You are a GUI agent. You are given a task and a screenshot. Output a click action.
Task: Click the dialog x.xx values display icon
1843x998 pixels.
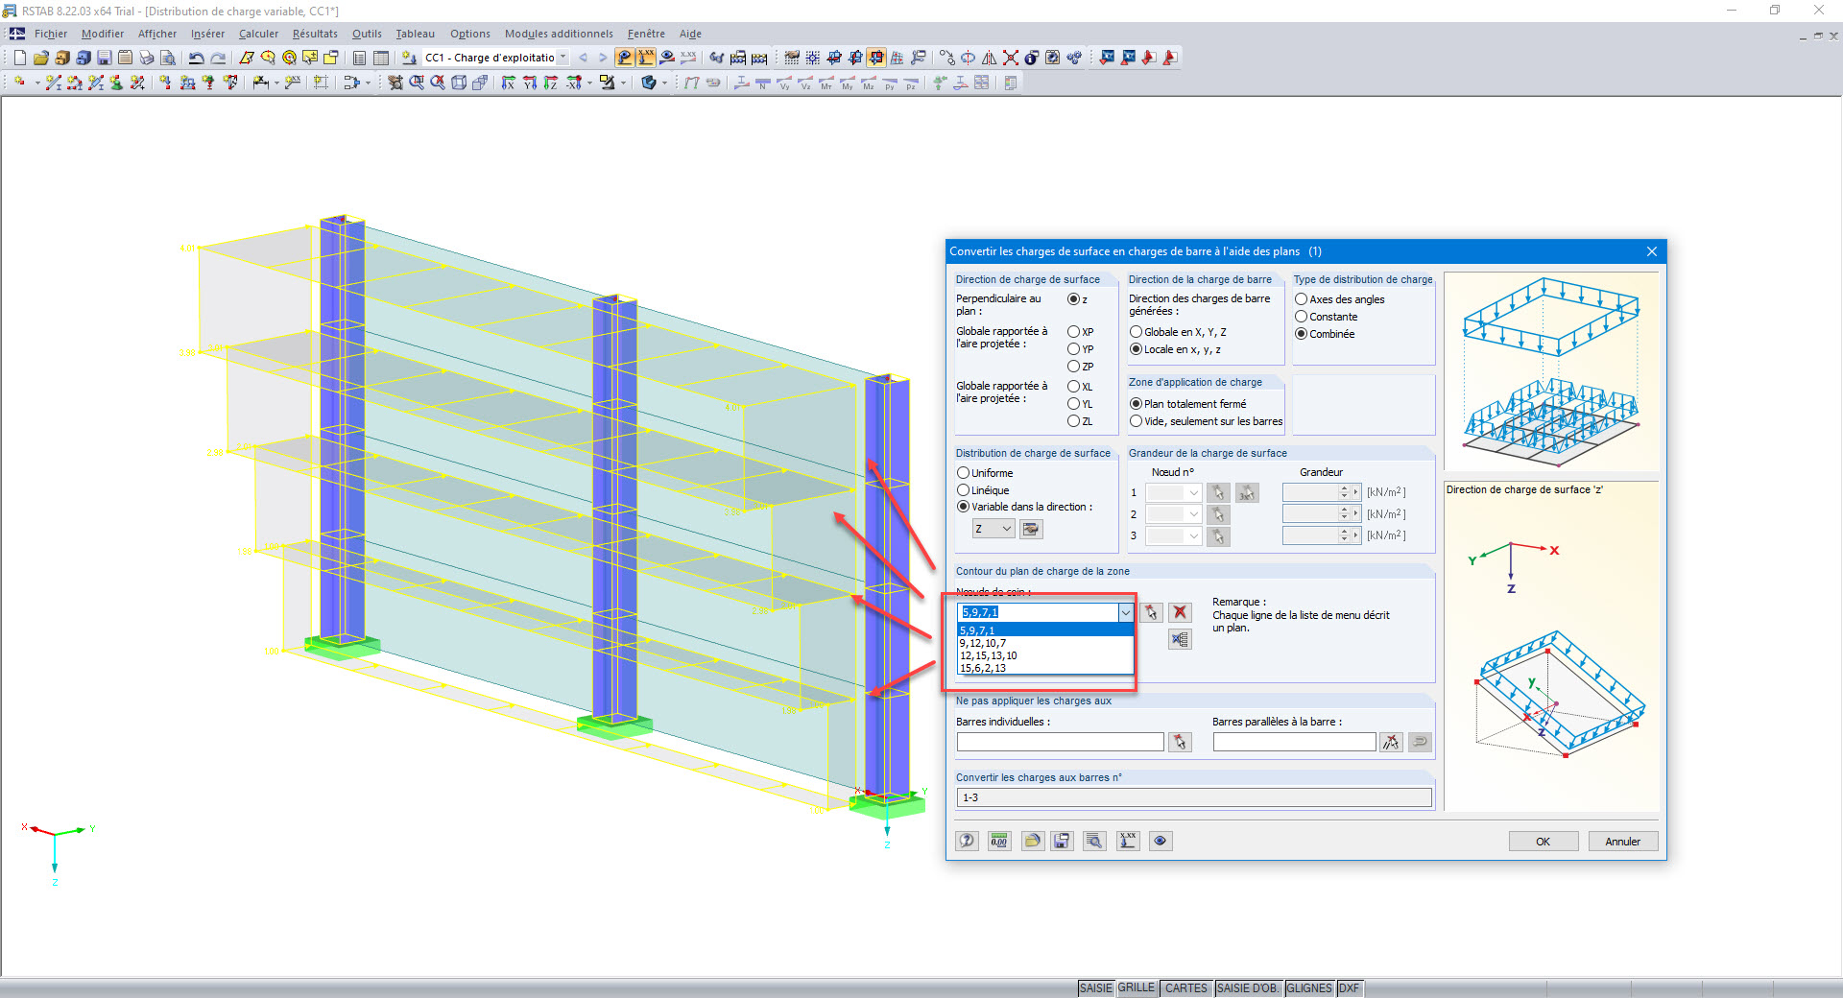pos(1128,841)
